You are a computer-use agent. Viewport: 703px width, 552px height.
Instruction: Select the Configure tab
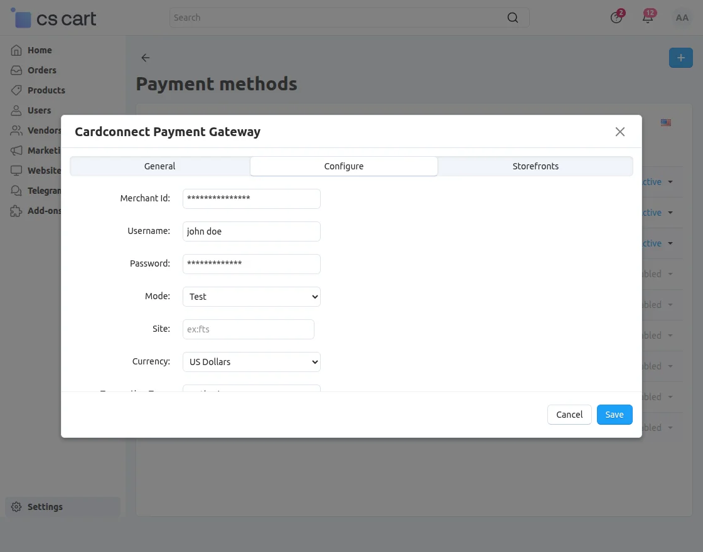click(344, 166)
